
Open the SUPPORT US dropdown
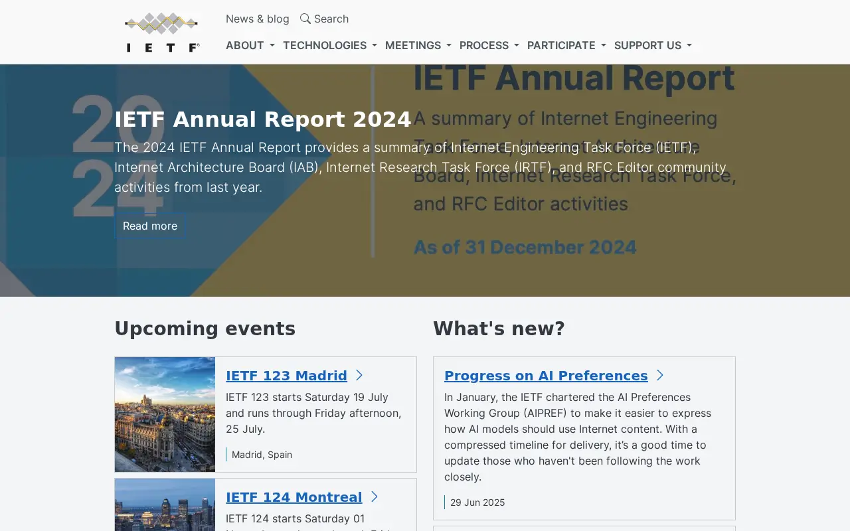pyautogui.click(x=653, y=45)
